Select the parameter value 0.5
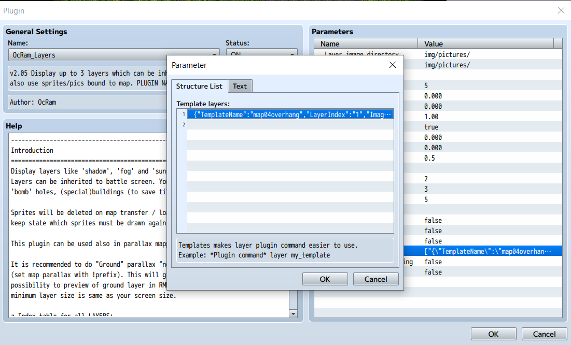 pyautogui.click(x=429, y=158)
